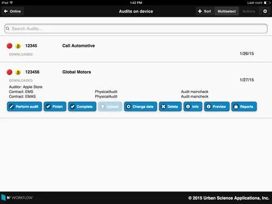Viewport: 272px width, 204px height.
Task: Click the Urban Science copyright text
Action: coord(228,198)
